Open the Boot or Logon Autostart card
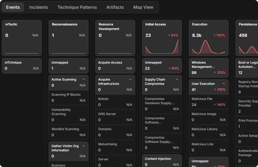 tap(247, 68)
